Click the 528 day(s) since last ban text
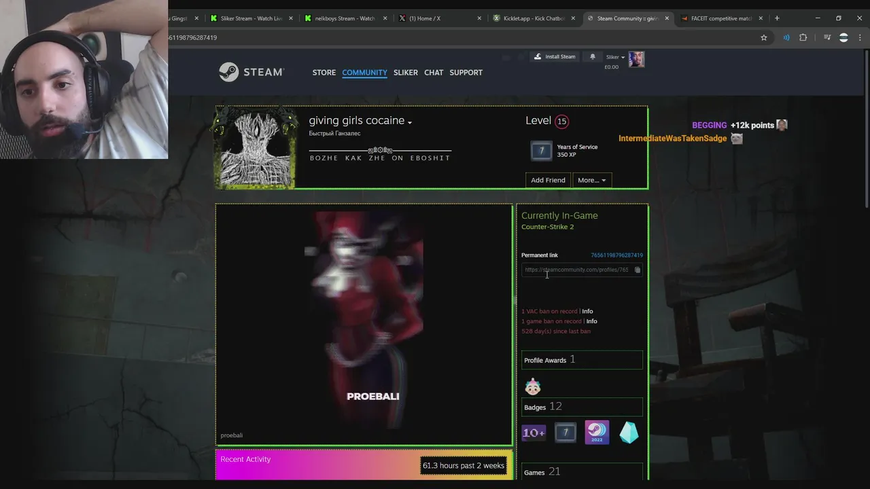870x489 pixels. click(556, 331)
